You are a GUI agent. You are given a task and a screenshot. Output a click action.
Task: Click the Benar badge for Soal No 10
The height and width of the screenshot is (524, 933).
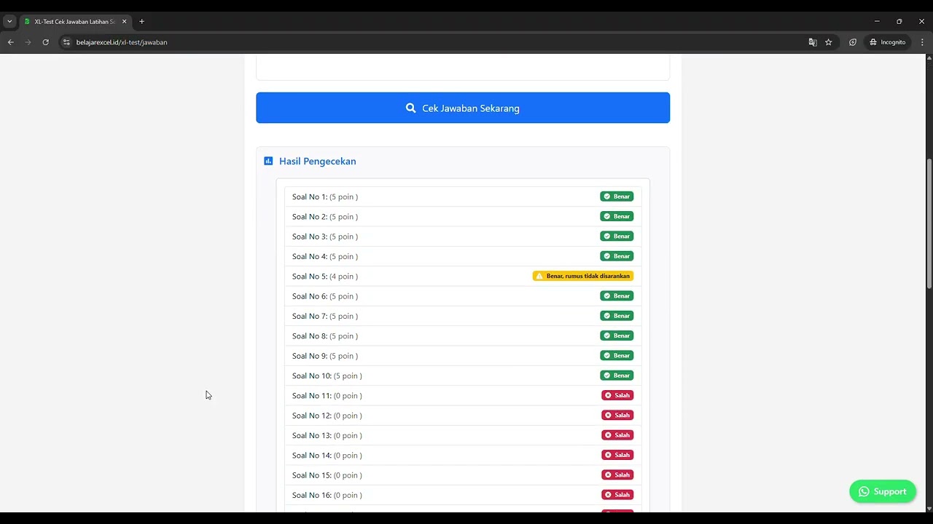click(617, 376)
